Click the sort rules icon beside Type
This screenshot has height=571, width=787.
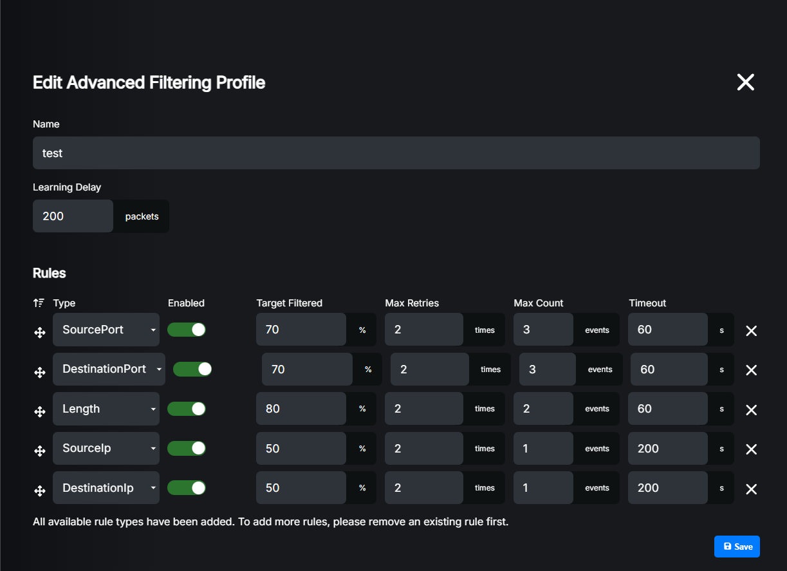(39, 303)
